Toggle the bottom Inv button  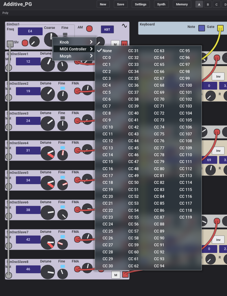[218, 240]
